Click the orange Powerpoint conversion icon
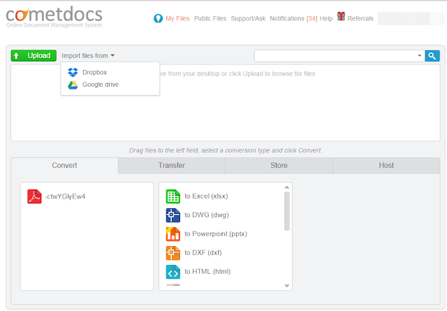447x311 pixels. (x=173, y=234)
